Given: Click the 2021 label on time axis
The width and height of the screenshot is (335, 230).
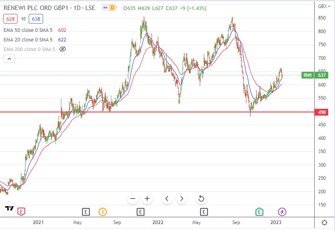Looking at the screenshot, I should click(x=38, y=222).
